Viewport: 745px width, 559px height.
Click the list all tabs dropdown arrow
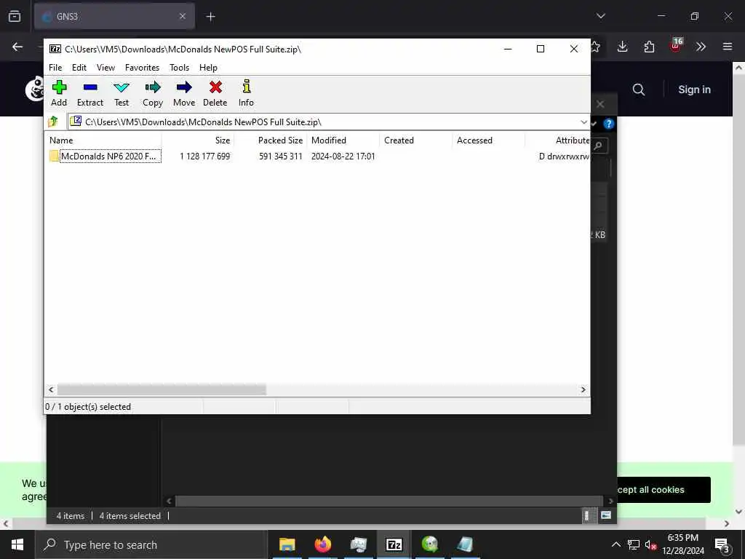click(601, 16)
